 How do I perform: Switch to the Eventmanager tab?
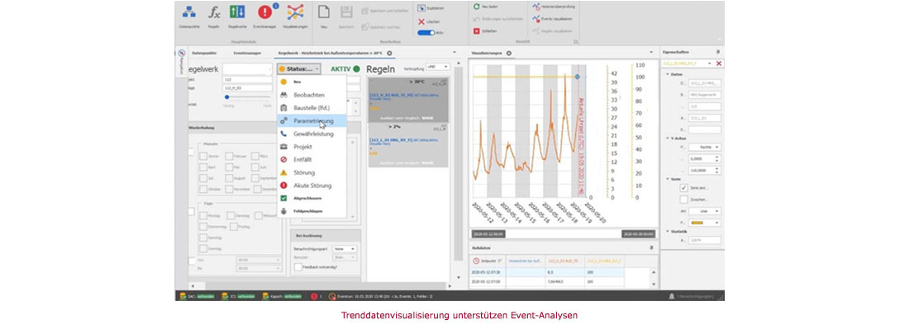(247, 53)
